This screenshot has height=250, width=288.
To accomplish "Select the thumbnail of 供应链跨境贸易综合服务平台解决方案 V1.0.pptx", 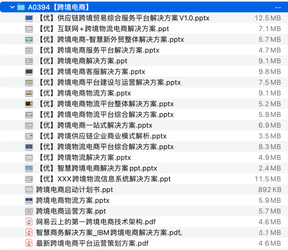I will click(29, 18).
